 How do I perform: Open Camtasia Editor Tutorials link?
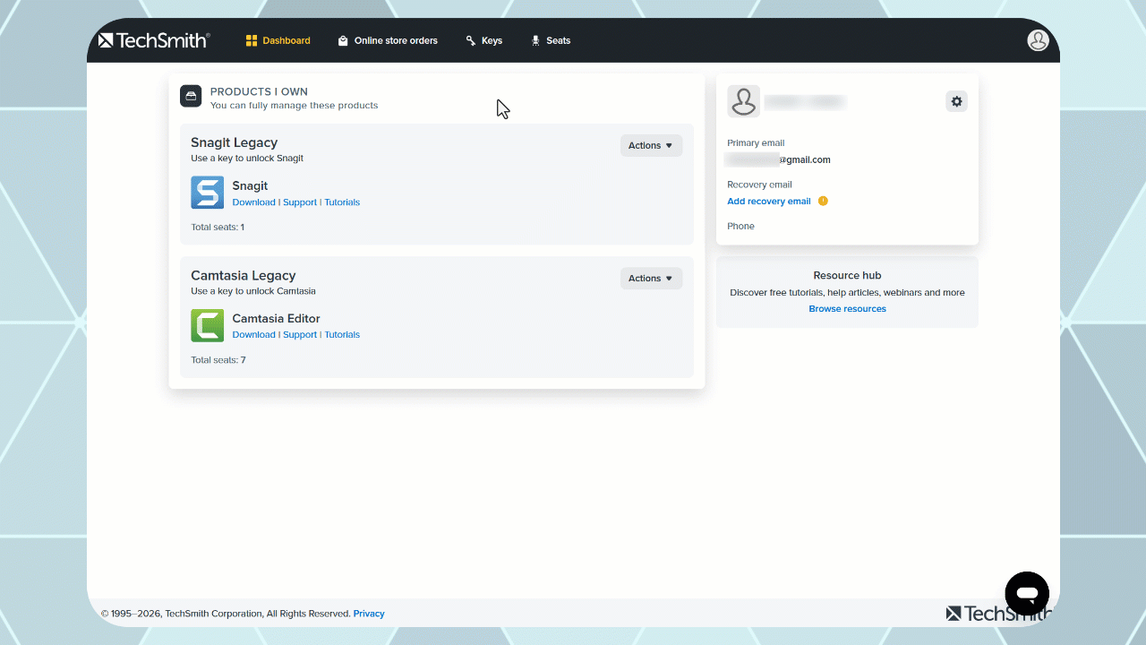[342, 335]
